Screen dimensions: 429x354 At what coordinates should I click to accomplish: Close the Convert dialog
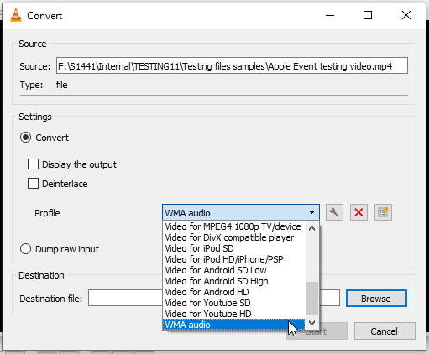pyautogui.click(x=406, y=15)
